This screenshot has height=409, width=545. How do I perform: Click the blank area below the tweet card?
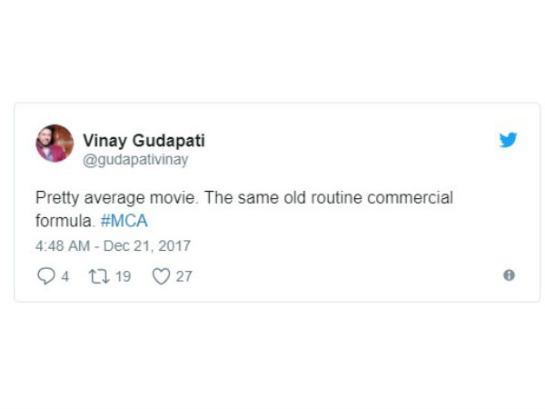coord(272,354)
